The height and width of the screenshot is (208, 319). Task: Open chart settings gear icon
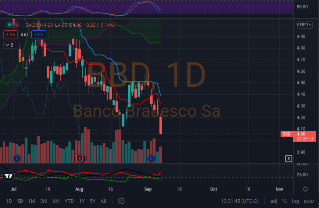tap(305, 189)
